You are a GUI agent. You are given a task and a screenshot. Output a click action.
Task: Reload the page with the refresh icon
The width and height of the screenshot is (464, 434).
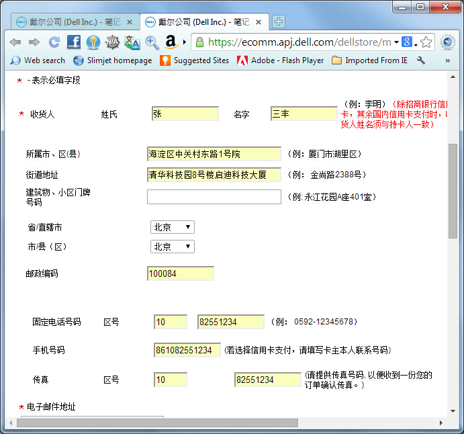coord(54,42)
